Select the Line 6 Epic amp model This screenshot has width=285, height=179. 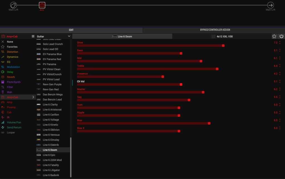(49, 155)
